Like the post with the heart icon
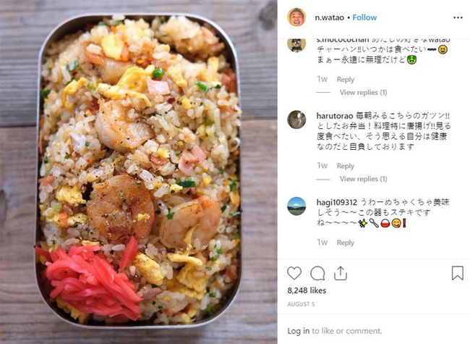This screenshot has height=344, width=470. pos(294,273)
